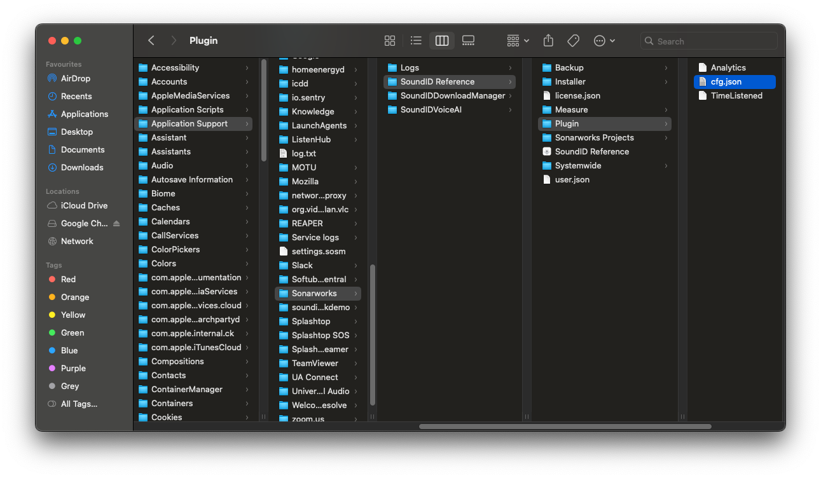Expand the SoundIDDownloadManager folder chevron
Image resolution: width=821 pixels, height=478 pixels.
click(510, 96)
